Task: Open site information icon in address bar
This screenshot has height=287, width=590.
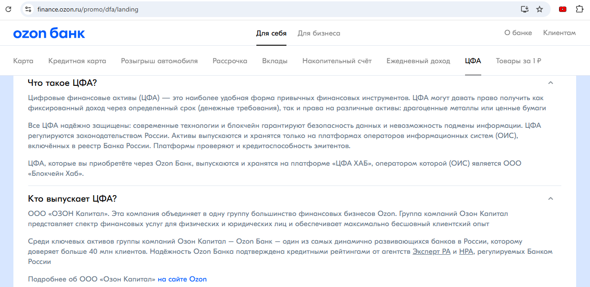Action: (28, 9)
